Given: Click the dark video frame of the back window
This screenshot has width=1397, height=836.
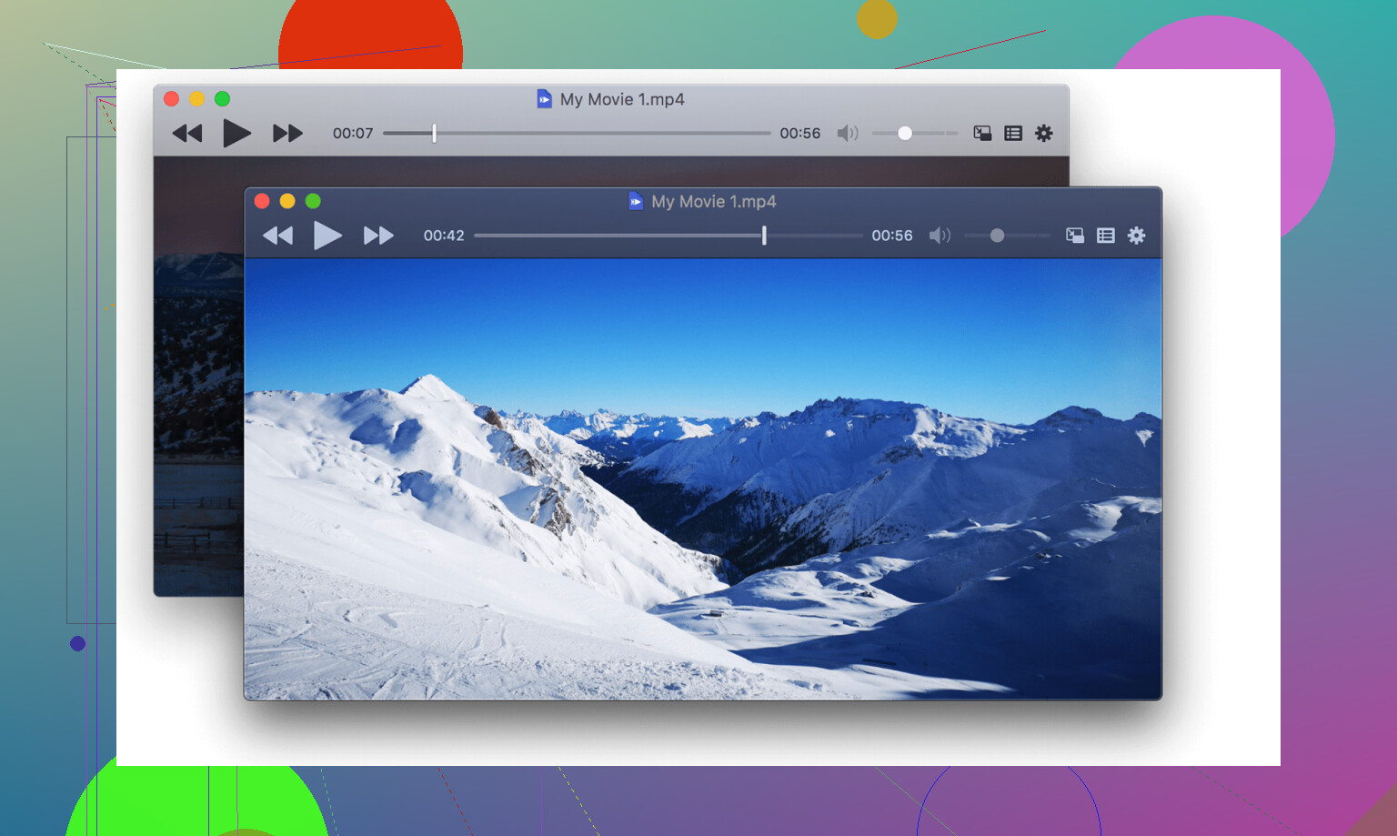Looking at the screenshot, I should (198, 376).
